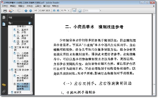
Task: Open bookmark 第二章 拳术套路
Action: (x=22, y=48)
